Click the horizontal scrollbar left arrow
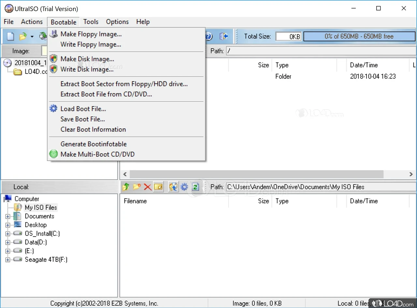Screen dimensions: 417x308 pos(125,174)
